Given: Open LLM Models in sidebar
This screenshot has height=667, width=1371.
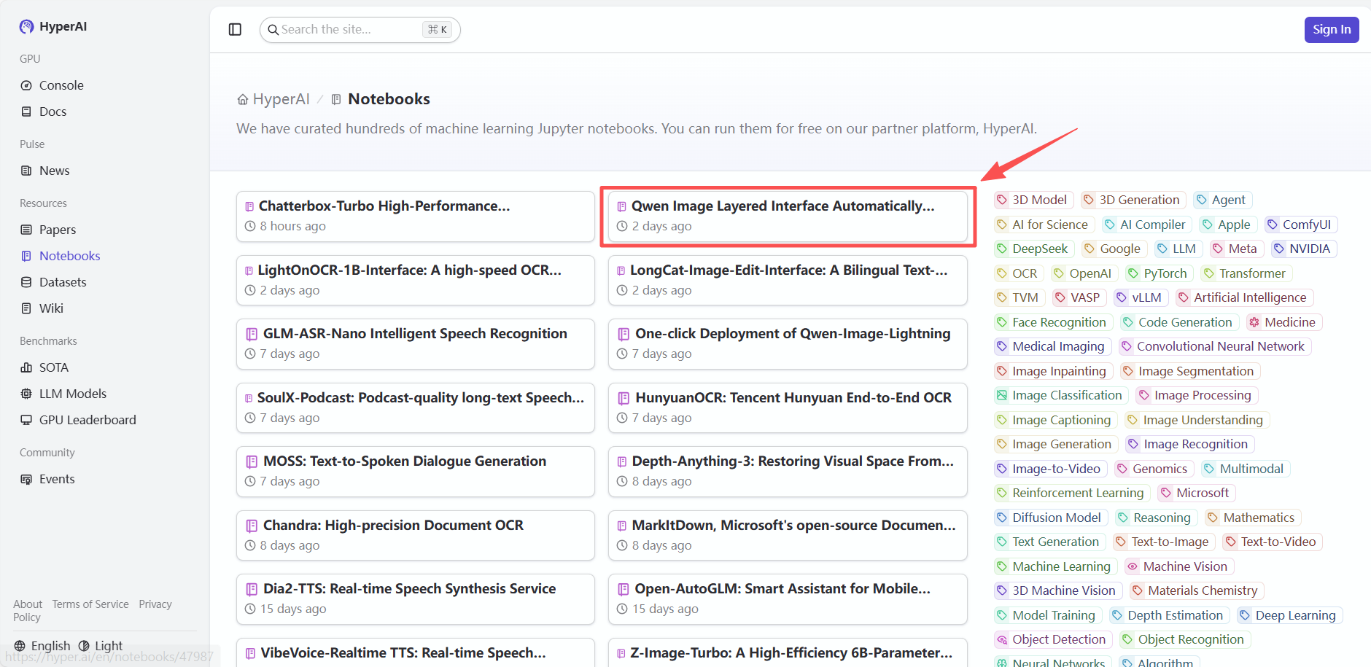Looking at the screenshot, I should (x=72, y=394).
